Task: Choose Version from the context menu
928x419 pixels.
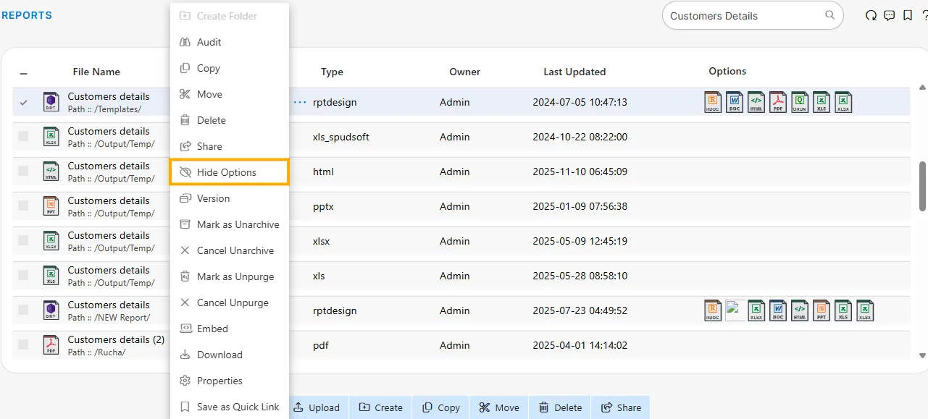Action: coord(213,198)
